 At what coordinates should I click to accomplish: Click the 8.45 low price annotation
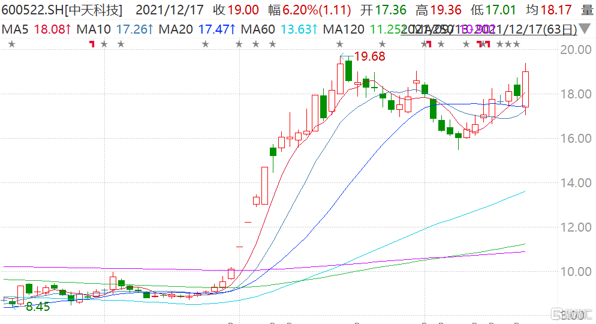click(x=37, y=307)
